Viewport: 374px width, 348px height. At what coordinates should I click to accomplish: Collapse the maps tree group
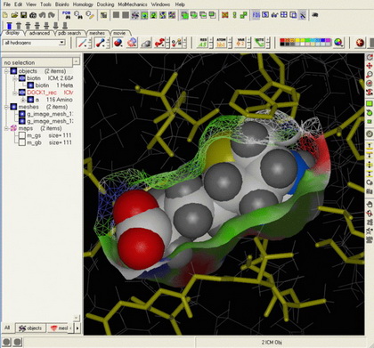6,128
